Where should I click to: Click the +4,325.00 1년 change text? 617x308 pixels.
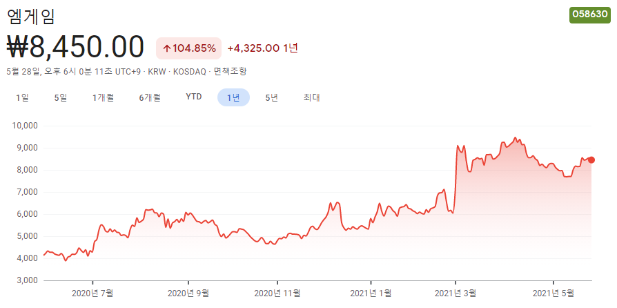(x=262, y=48)
